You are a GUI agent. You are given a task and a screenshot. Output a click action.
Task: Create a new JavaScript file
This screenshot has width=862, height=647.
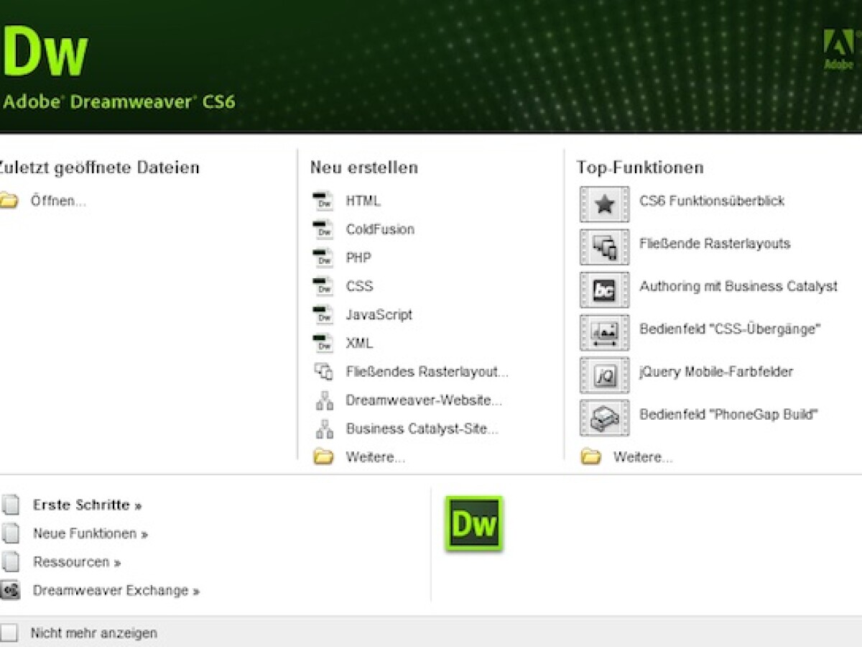(379, 315)
